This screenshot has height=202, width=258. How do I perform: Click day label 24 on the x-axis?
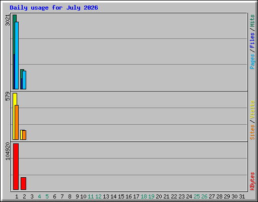click(189, 196)
